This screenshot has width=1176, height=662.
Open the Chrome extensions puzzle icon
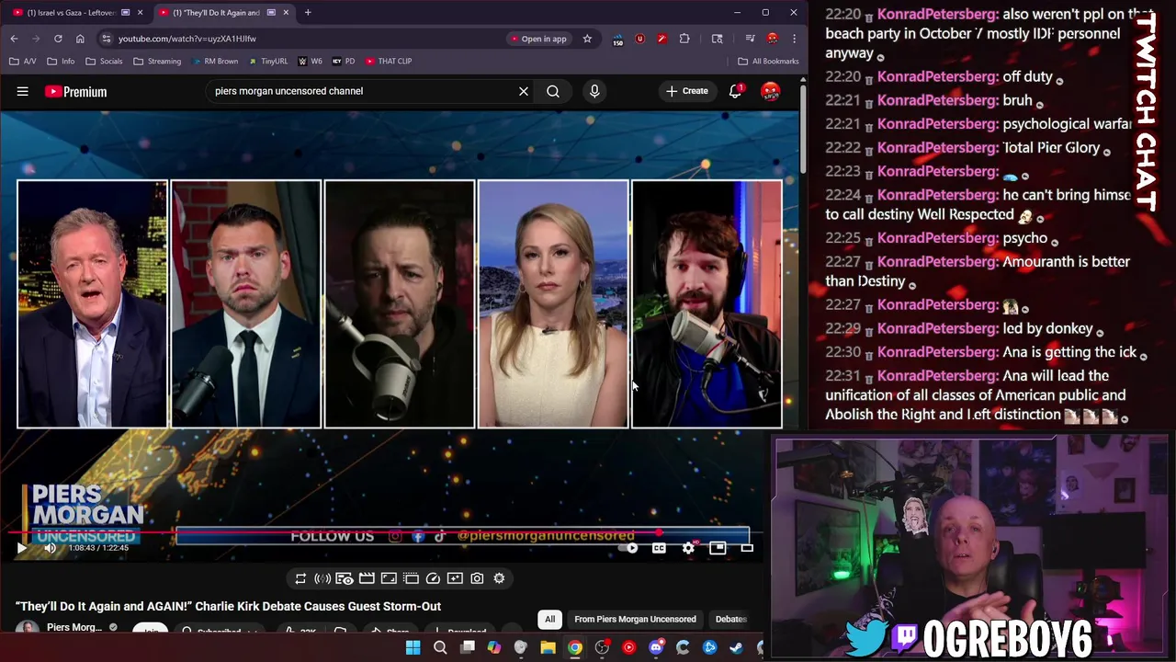point(684,39)
